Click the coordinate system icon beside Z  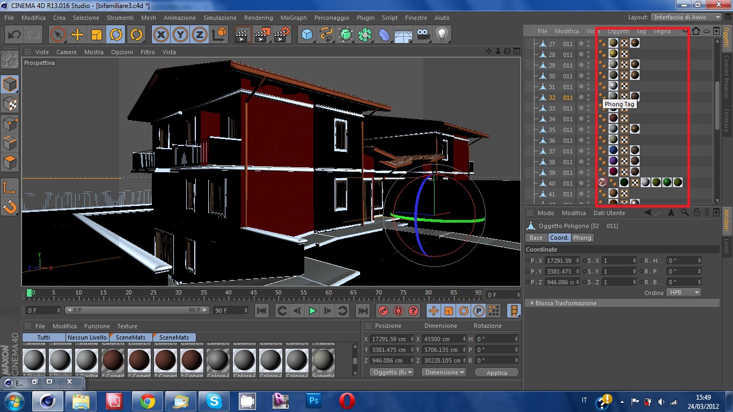click(219, 35)
